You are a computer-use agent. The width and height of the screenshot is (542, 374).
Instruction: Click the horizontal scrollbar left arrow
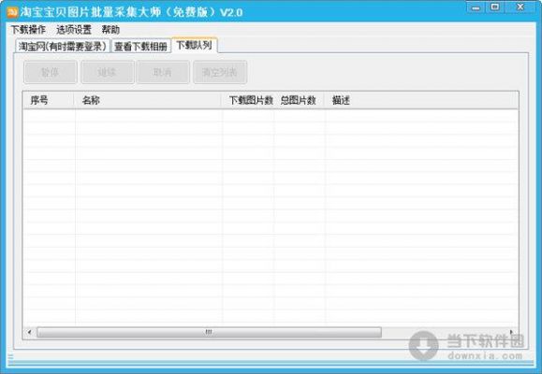(30, 332)
